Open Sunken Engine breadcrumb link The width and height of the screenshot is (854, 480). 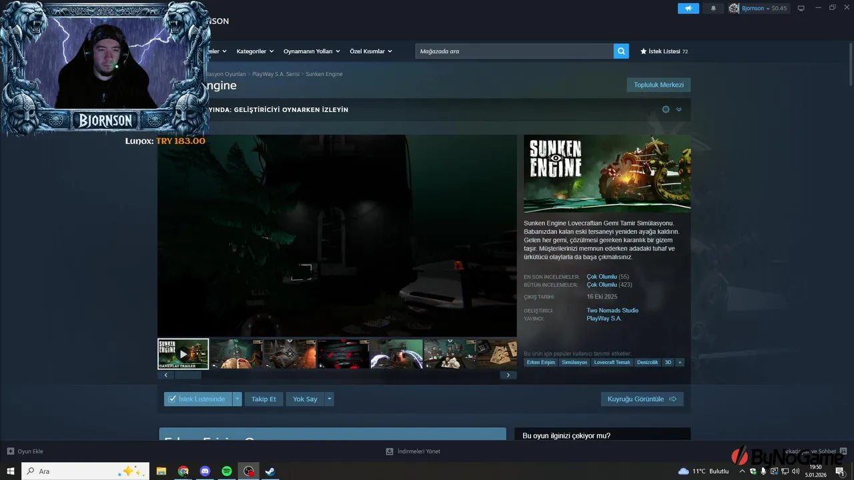point(324,74)
